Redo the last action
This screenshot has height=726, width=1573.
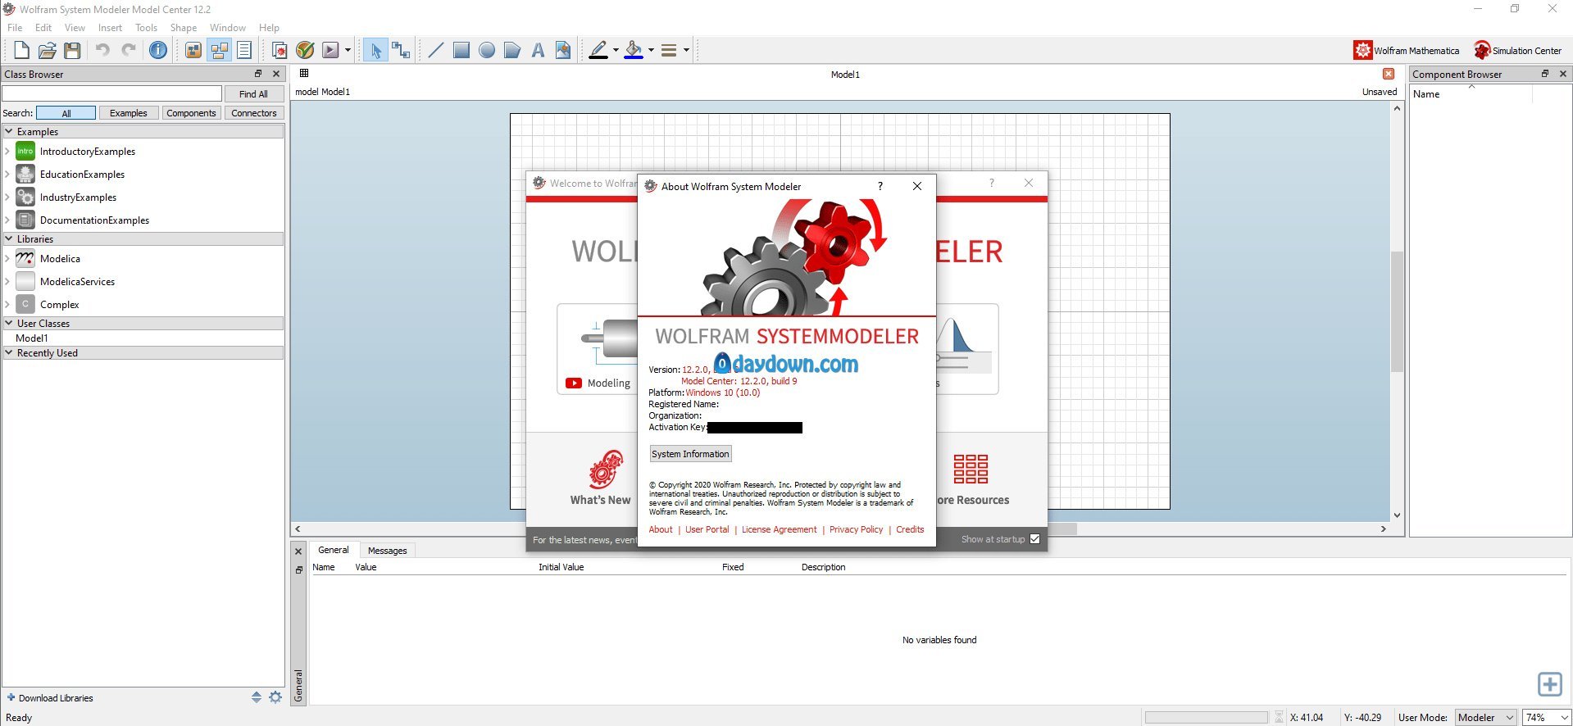(x=129, y=50)
